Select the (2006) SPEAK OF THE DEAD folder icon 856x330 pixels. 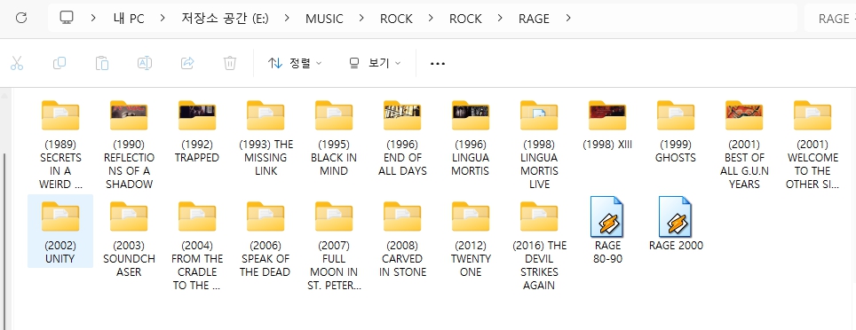click(x=266, y=216)
